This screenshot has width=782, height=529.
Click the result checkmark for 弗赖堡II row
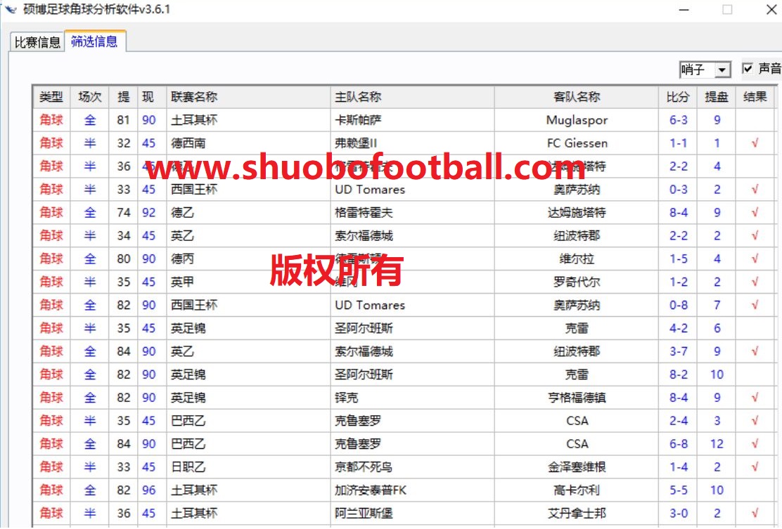(x=755, y=143)
